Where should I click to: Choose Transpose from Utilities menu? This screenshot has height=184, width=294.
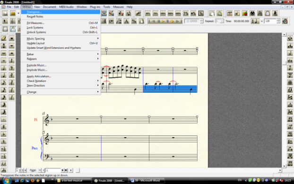pyautogui.click(x=61, y=12)
